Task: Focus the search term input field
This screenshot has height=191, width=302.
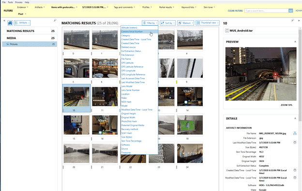Action: coord(266,11)
